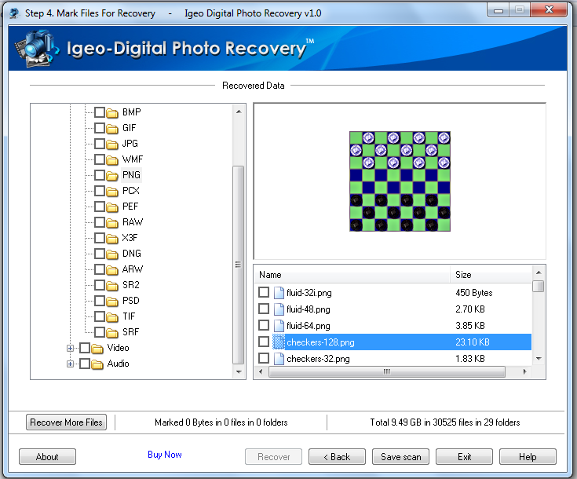The image size is (577, 479).
Task: Click the Exit button
Action: click(x=465, y=457)
